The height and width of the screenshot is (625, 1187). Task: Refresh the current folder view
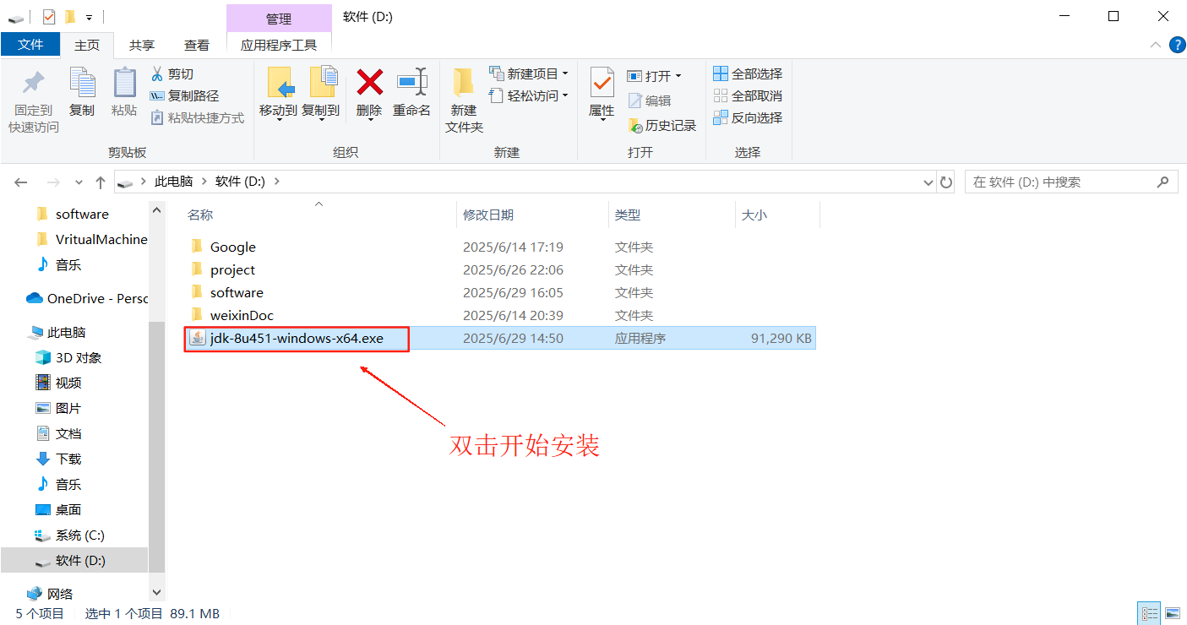947,182
